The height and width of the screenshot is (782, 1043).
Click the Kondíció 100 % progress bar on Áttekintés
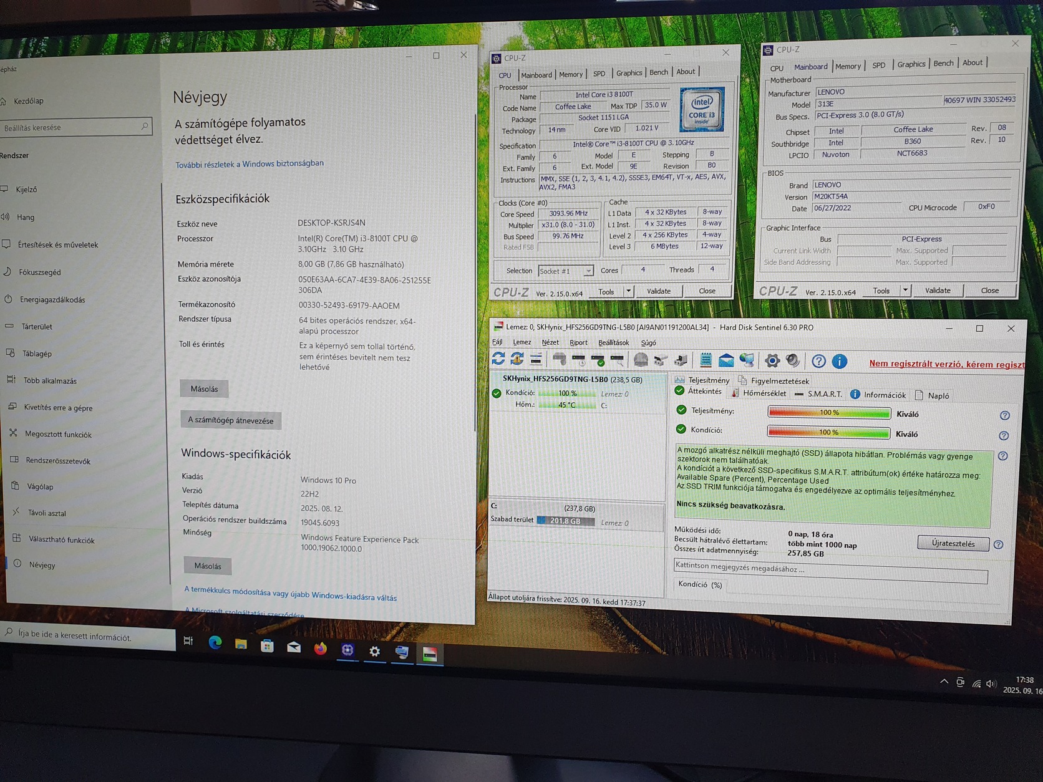tap(828, 432)
